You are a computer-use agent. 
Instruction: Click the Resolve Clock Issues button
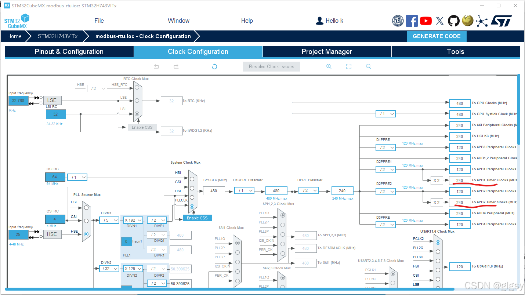272,66
